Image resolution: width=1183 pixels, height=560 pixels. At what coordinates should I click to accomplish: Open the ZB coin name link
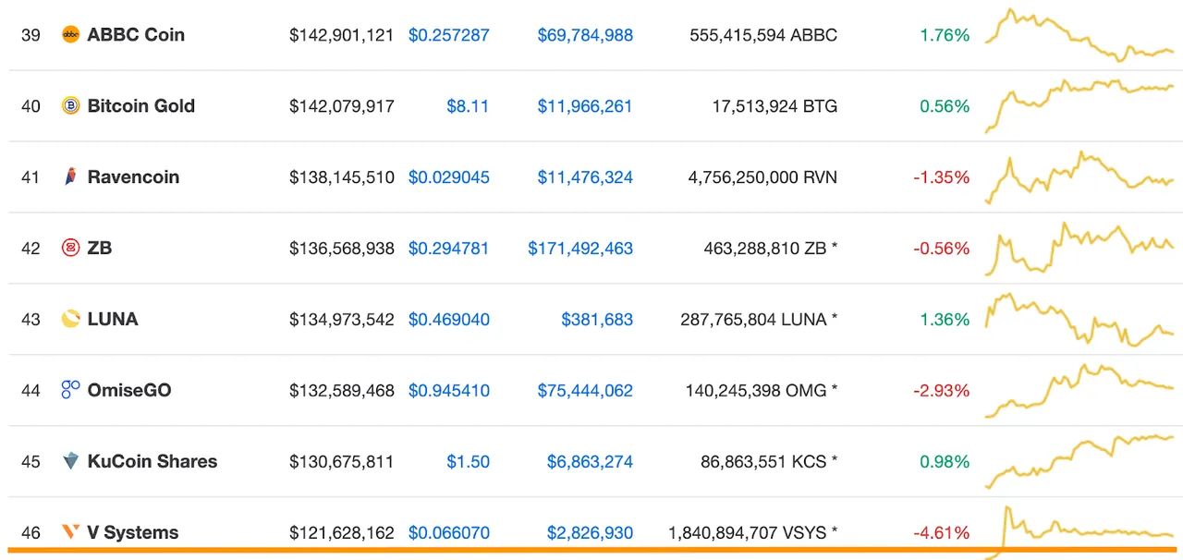(100, 249)
